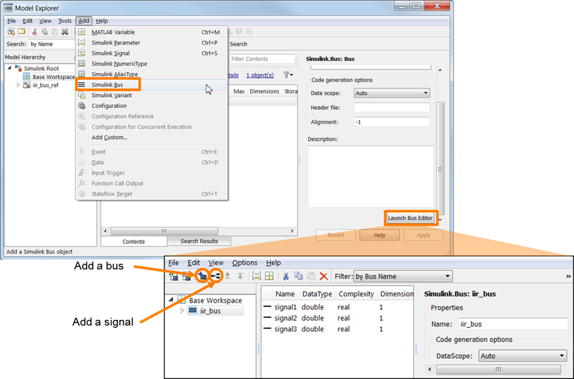Open the Tools menu in Model Explorer

(x=65, y=21)
